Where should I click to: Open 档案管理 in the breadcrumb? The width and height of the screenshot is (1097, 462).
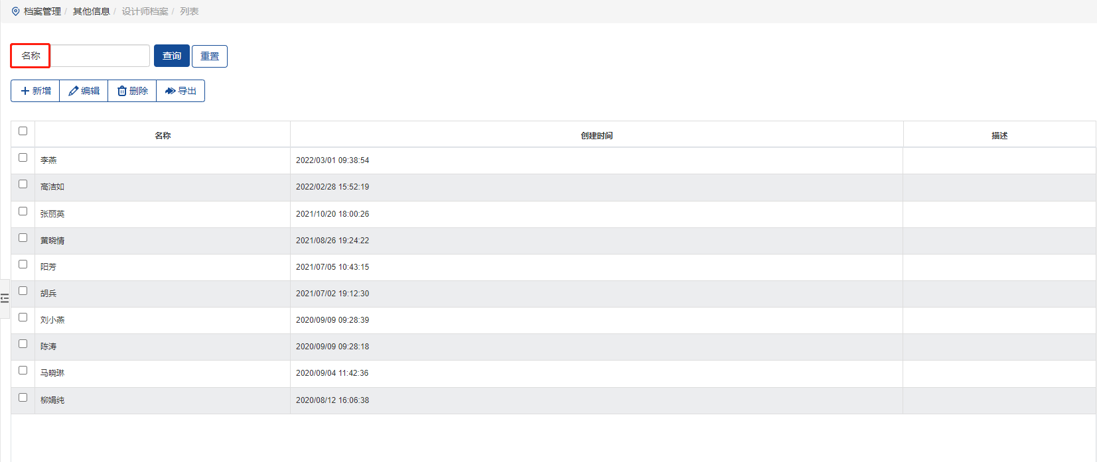point(42,11)
